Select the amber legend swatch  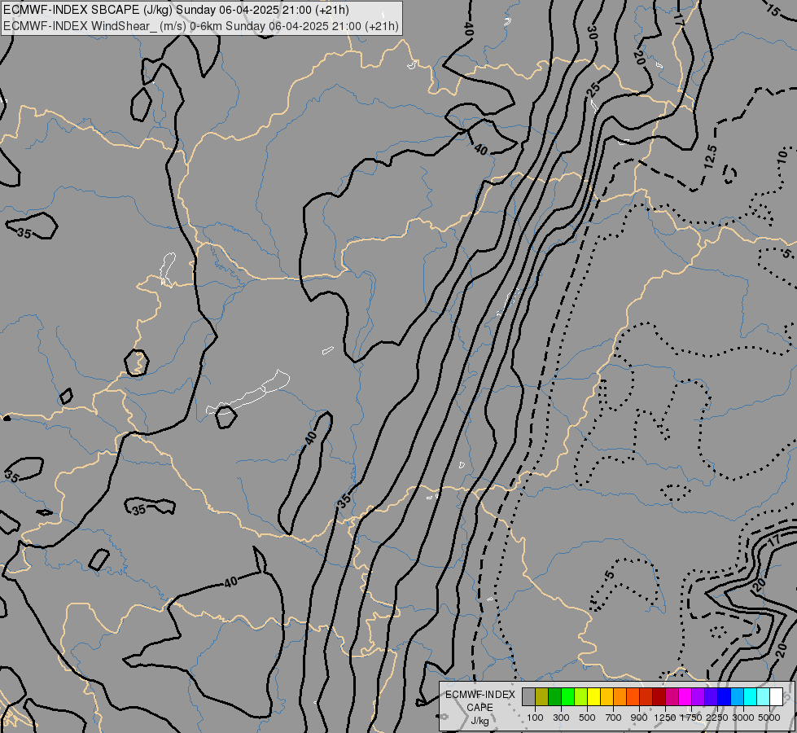pyautogui.click(x=607, y=696)
